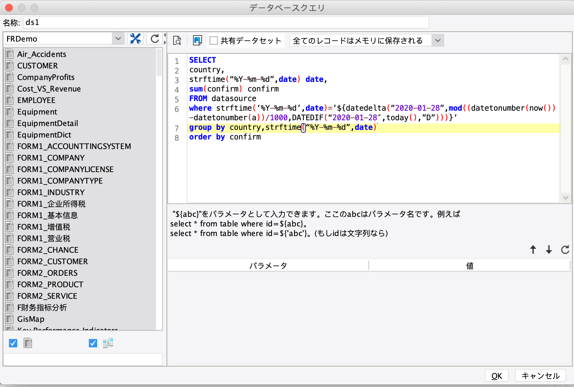Move parameter down with down arrow
The image size is (574, 387).
point(549,249)
